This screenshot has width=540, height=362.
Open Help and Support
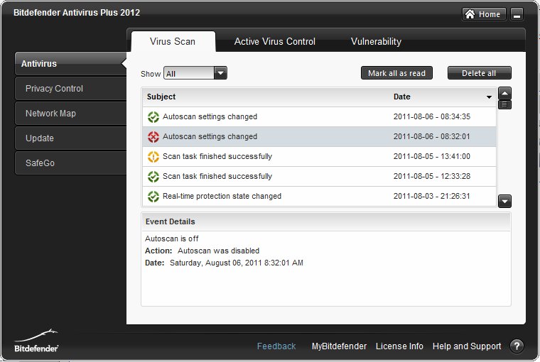[467, 346]
